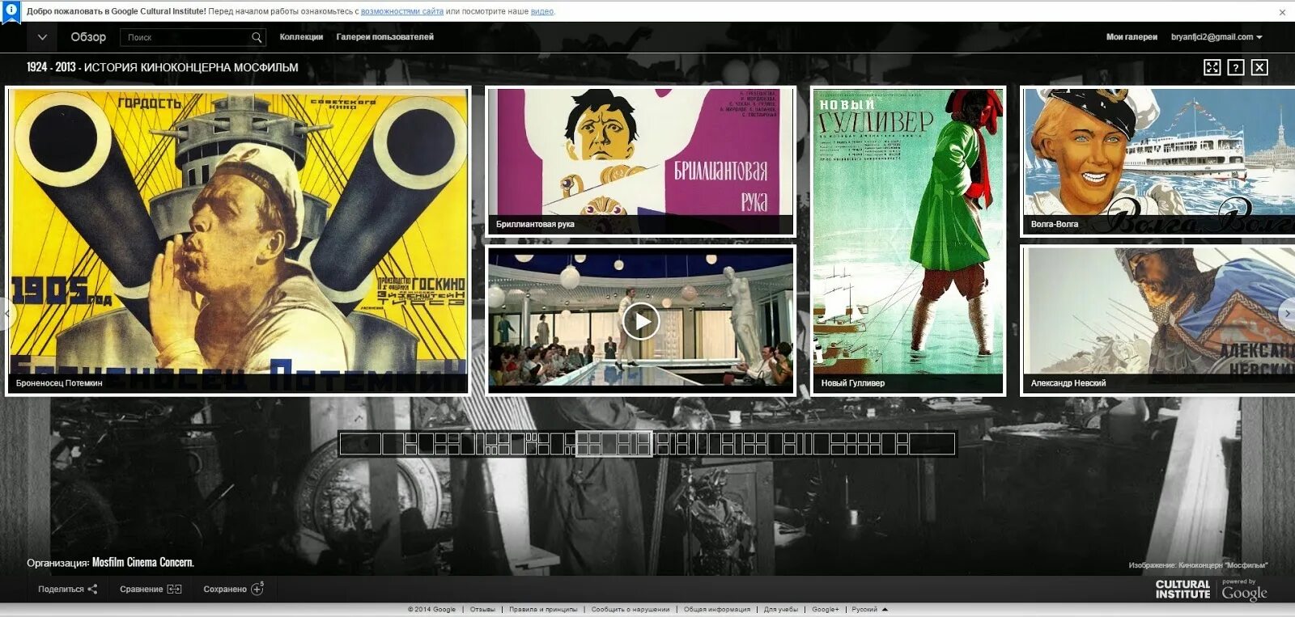Open the Новый Гулливер poster
Viewport: 1295px width, 617px height.
coord(908,241)
